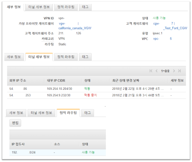Image resolution: width=192 pixels, height=162 pixels.
Task: Select the 작동 중지 tunnel row
Action: tap(90, 95)
